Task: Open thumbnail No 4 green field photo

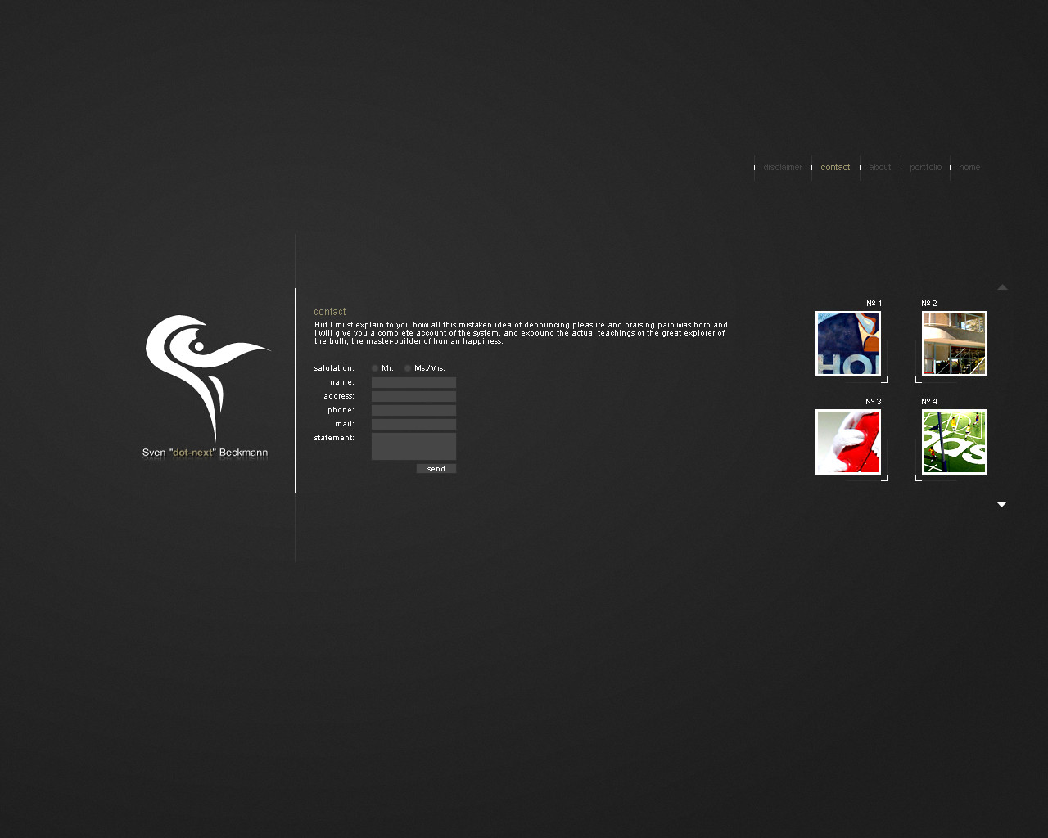Action: 955,442
